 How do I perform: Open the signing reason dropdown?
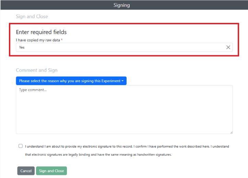tap(71, 81)
